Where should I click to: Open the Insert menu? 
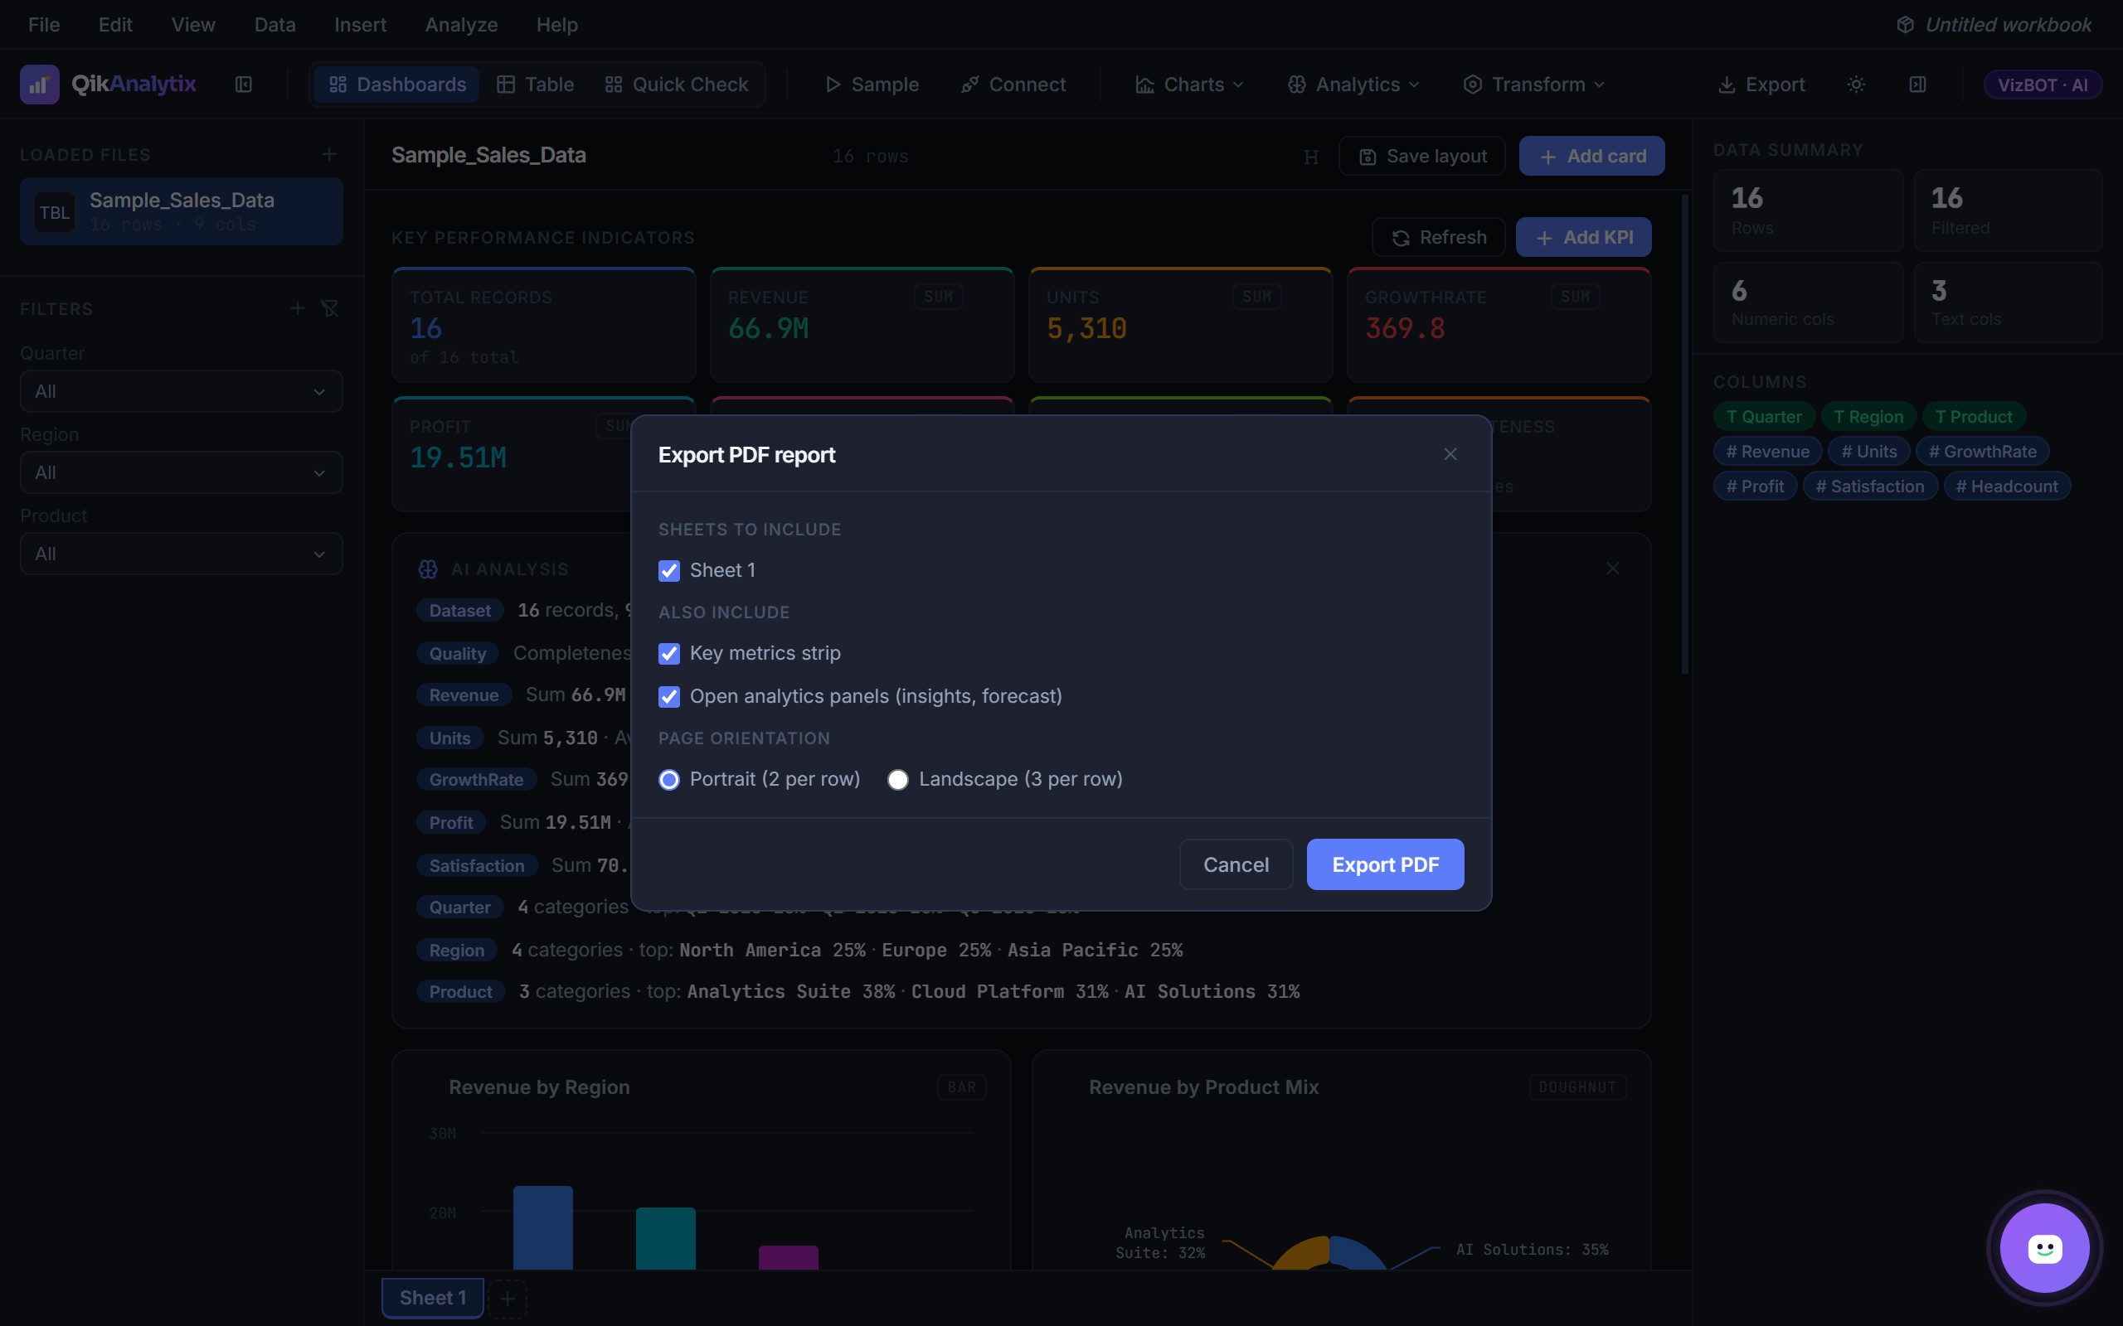pos(360,25)
